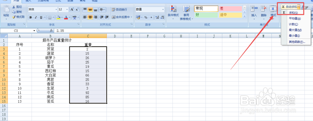The width and height of the screenshot is (313, 121).
Task: Choose Average (平均值) from AutoSum menu
Action: pyautogui.click(x=296, y=18)
